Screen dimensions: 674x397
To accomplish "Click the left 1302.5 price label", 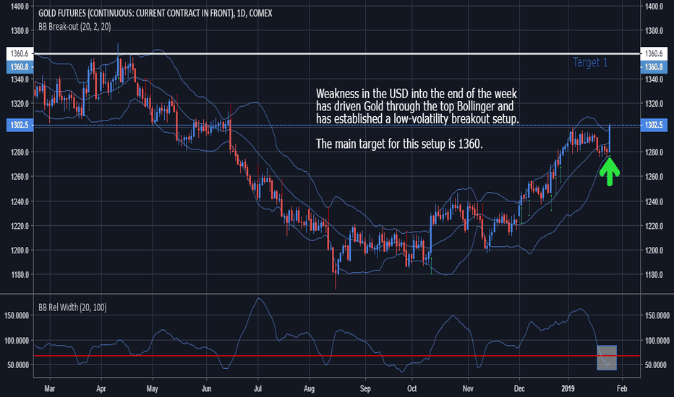I will pyautogui.click(x=20, y=125).
